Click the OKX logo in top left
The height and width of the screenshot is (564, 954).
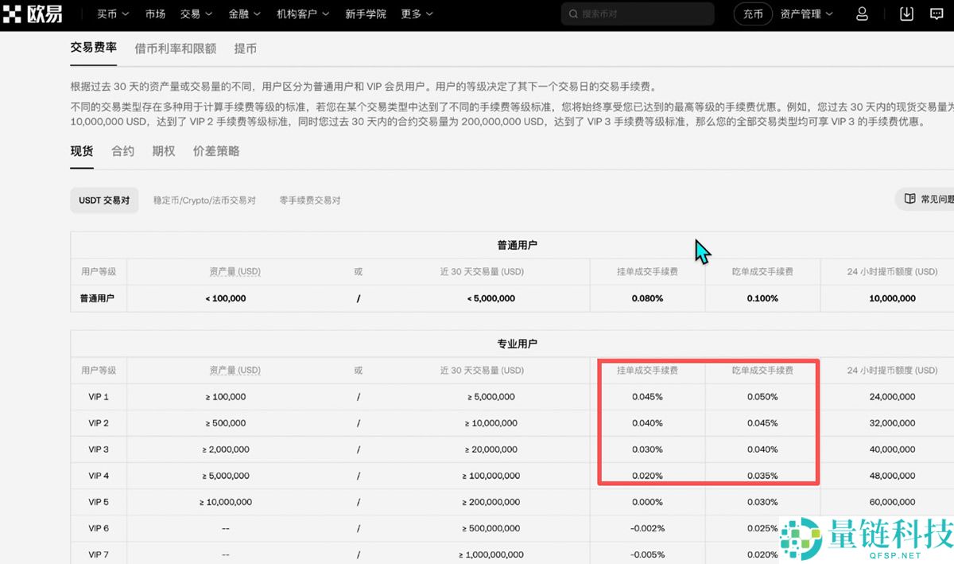tap(33, 14)
